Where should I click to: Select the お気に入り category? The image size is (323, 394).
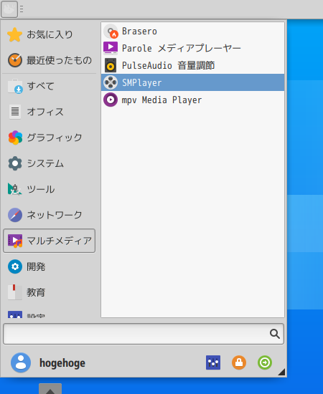pyautogui.click(x=49, y=34)
